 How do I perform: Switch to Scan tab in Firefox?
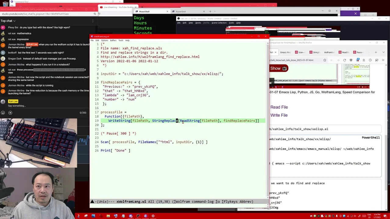click(x=301, y=52)
